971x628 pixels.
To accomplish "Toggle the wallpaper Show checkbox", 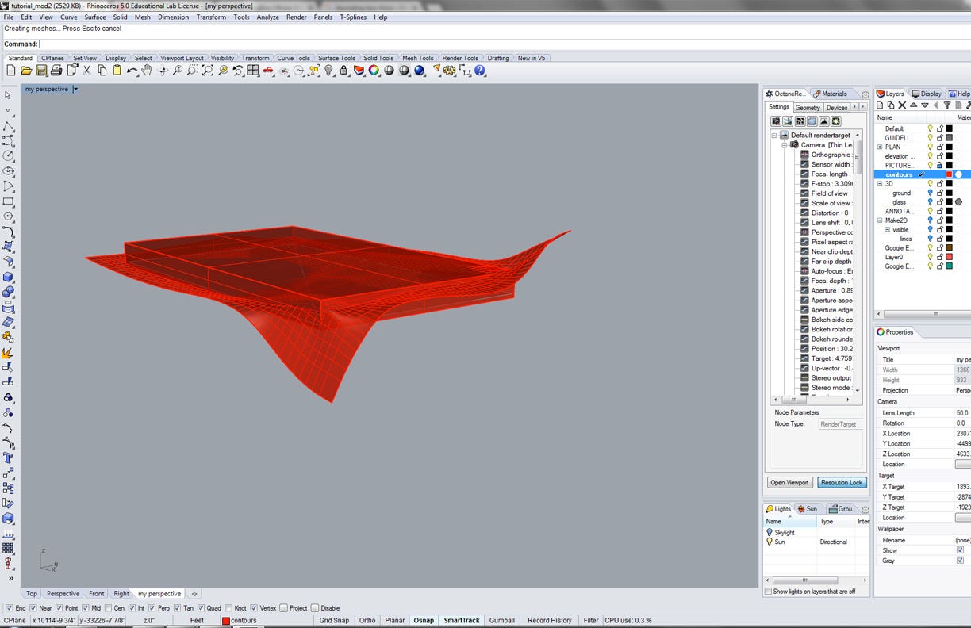I will pos(960,550).
